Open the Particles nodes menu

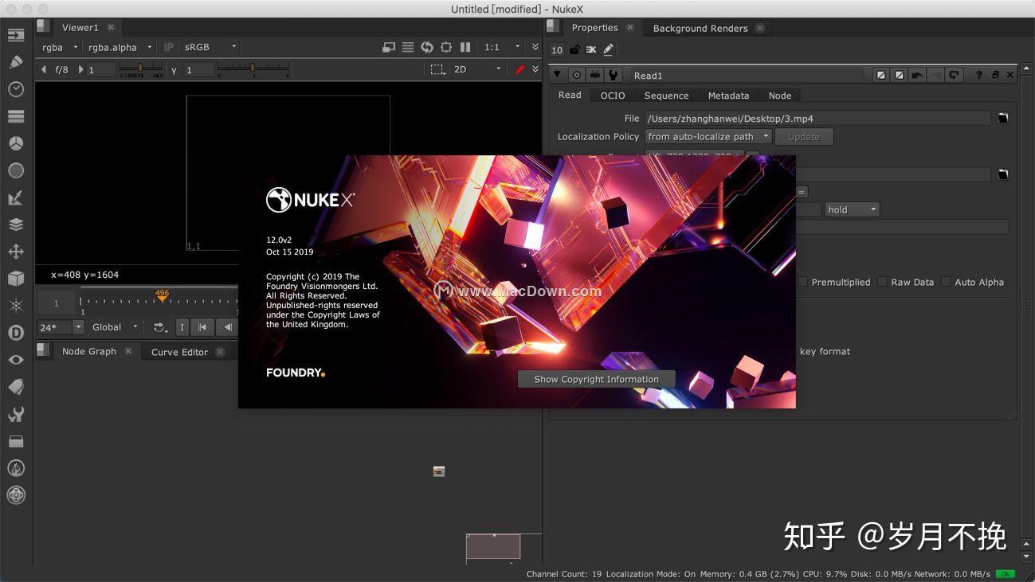pyautogui.click(x=16, y=306)
